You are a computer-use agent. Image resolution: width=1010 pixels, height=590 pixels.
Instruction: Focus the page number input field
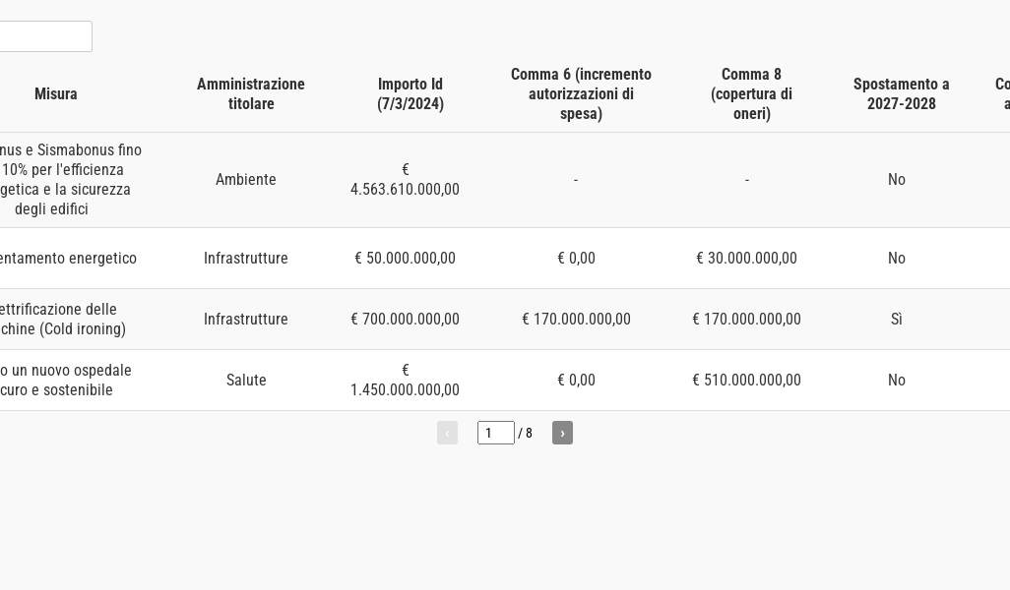[495, 433]
